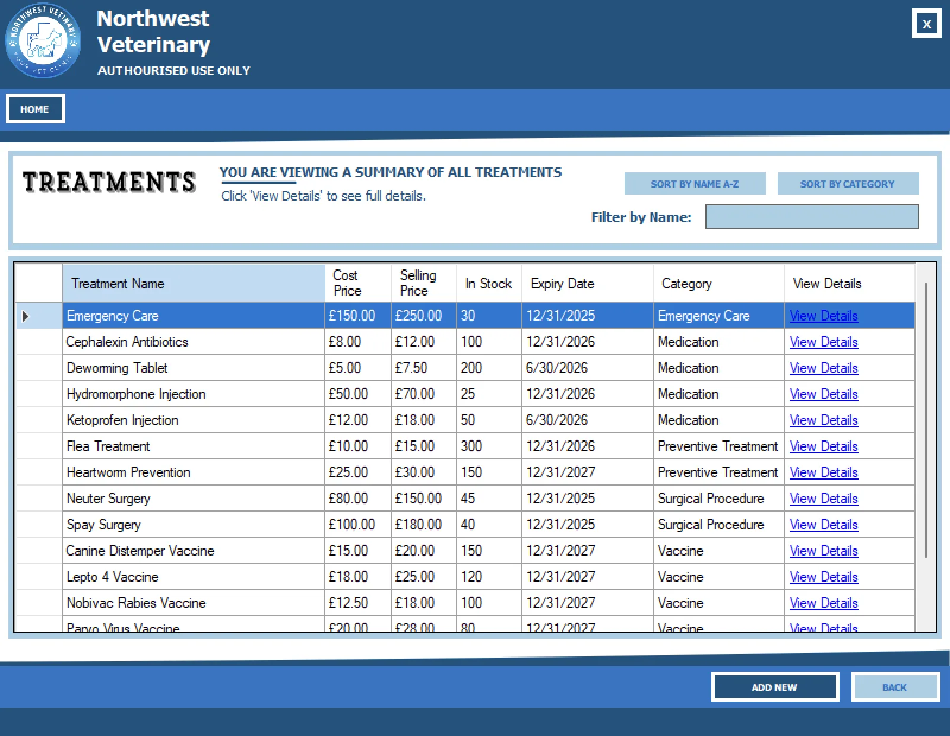950x736 pixels.
Task: Select the Neuter Surgery name cell
Action: click(x=194, y=499)
